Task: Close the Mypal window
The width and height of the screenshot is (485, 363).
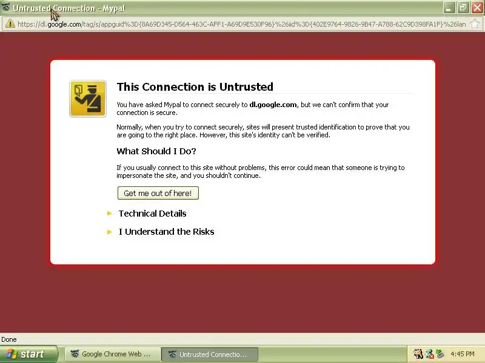Action: coord(477,8)
